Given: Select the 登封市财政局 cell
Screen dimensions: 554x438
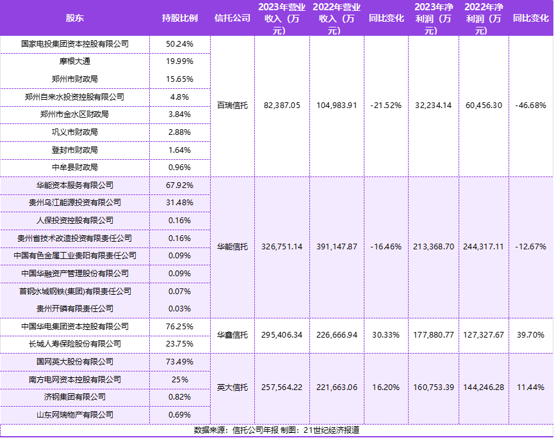Looking at the screenshot, I should (x=74, y=150).
